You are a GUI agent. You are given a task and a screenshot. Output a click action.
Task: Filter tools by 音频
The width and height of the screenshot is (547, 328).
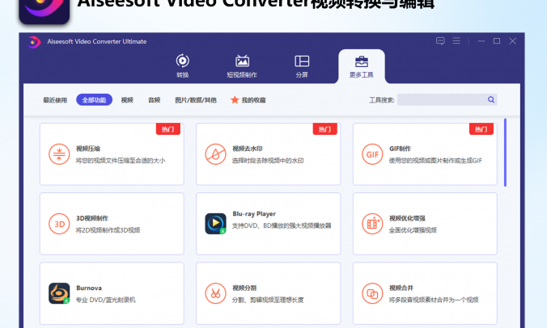click(155, 100)
